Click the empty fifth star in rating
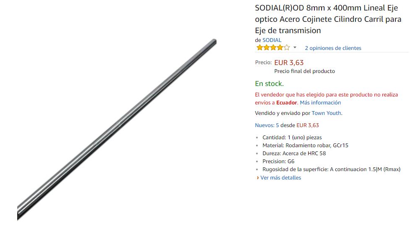Image resolution: width=416 pixels, height=229 pixels. coord(287,48)
